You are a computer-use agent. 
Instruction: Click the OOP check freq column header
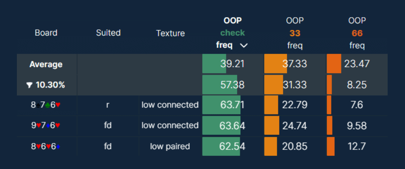(232, 33)
